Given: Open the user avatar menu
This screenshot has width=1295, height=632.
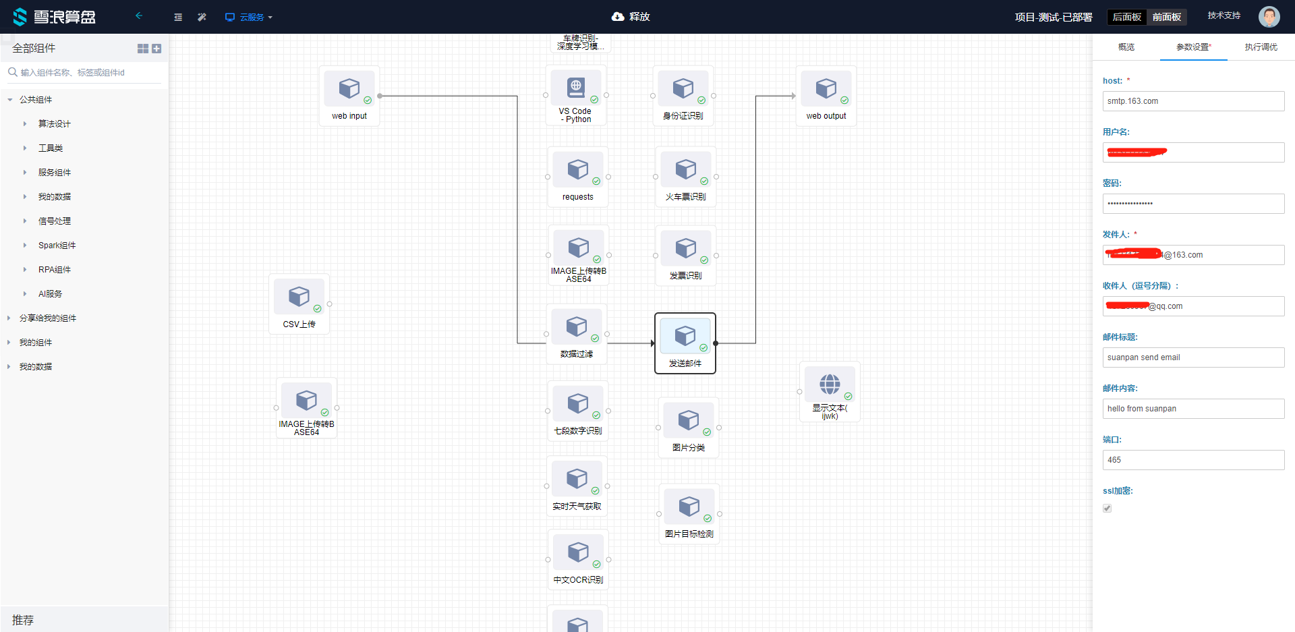Looking at the screenshot, I should pyautogui.click(x=1269, y=17).
